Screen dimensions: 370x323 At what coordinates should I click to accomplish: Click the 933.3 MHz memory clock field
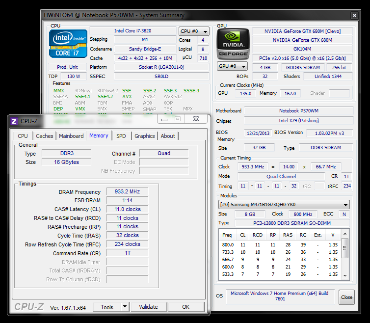253,167
